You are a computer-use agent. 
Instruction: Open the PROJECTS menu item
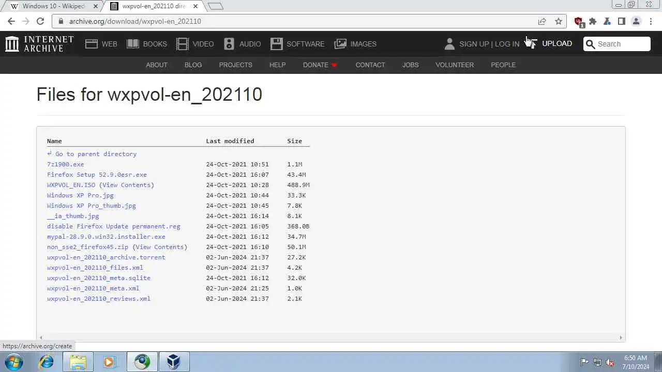click(x=235, y=65)
